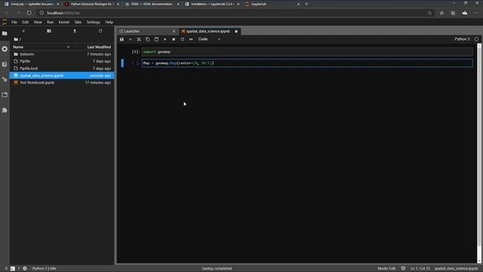This screenshot has height=272, width=483.
Task: Restart the kernel
Action: (182, 39)
